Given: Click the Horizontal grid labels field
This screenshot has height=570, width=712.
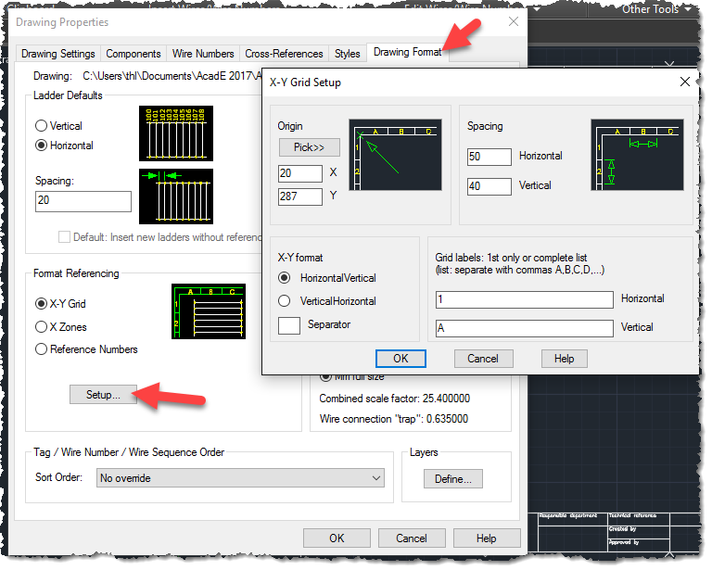Looking at the screenshot, I should tap(525, 299).
